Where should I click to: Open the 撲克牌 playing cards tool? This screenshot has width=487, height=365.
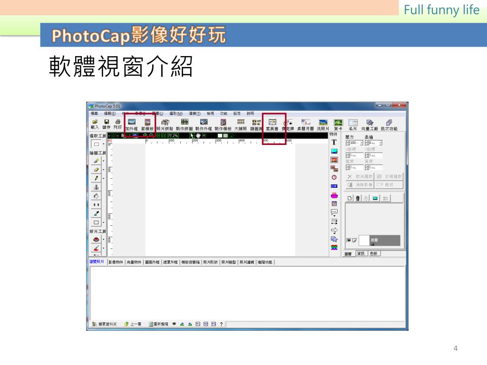[x=288, y=125]
